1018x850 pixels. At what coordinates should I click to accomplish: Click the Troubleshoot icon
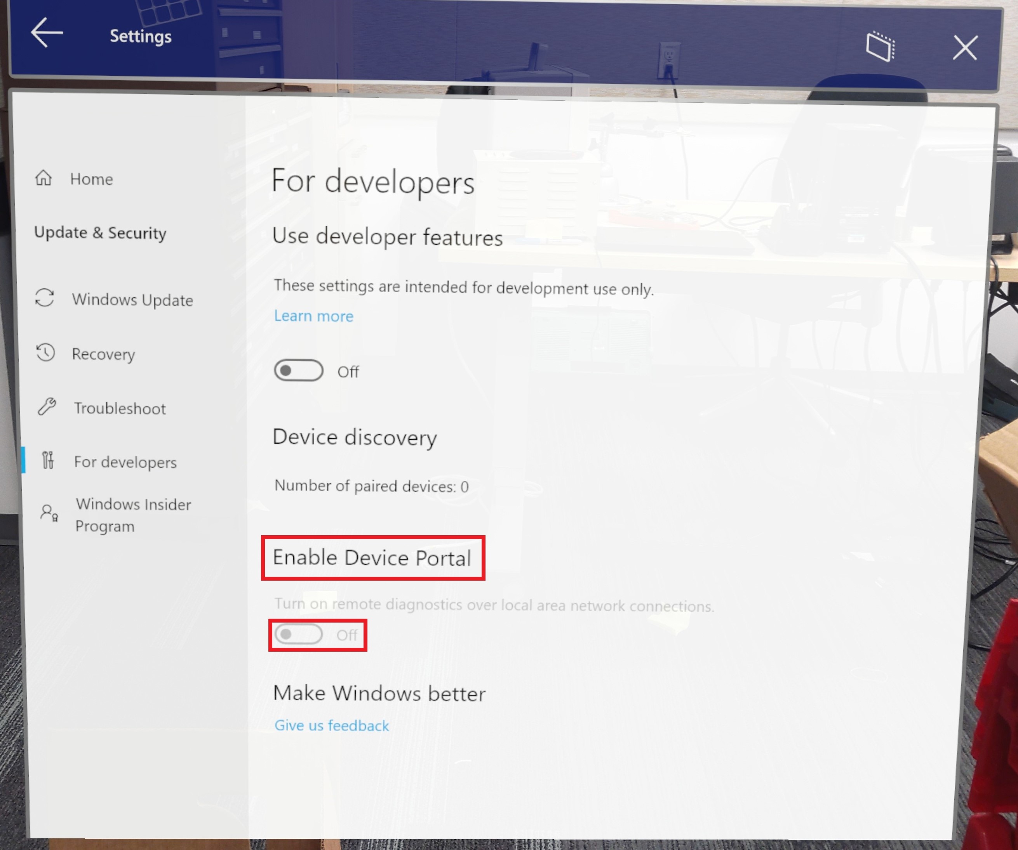coord(47,408)
